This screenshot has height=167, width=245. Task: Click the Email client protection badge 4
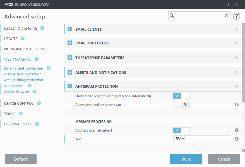tap(49, 68)
